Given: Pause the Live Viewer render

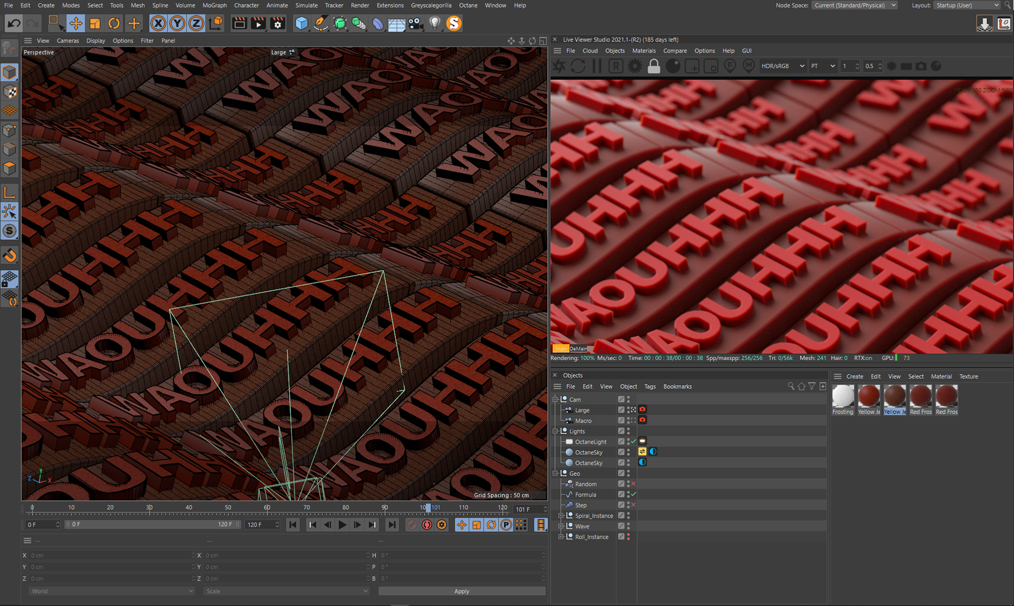Looking at the screenshot, I should click(597, 66).
